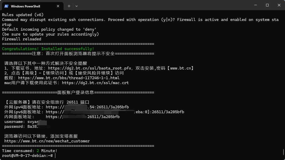Click the external ipv4 panel address URL
Screen dimensions: 285x160
coord(87,107)
